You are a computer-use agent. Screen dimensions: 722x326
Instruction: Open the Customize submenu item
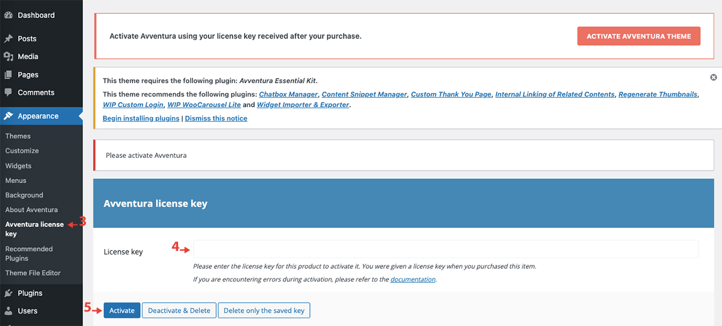click(x=22, y=151)
